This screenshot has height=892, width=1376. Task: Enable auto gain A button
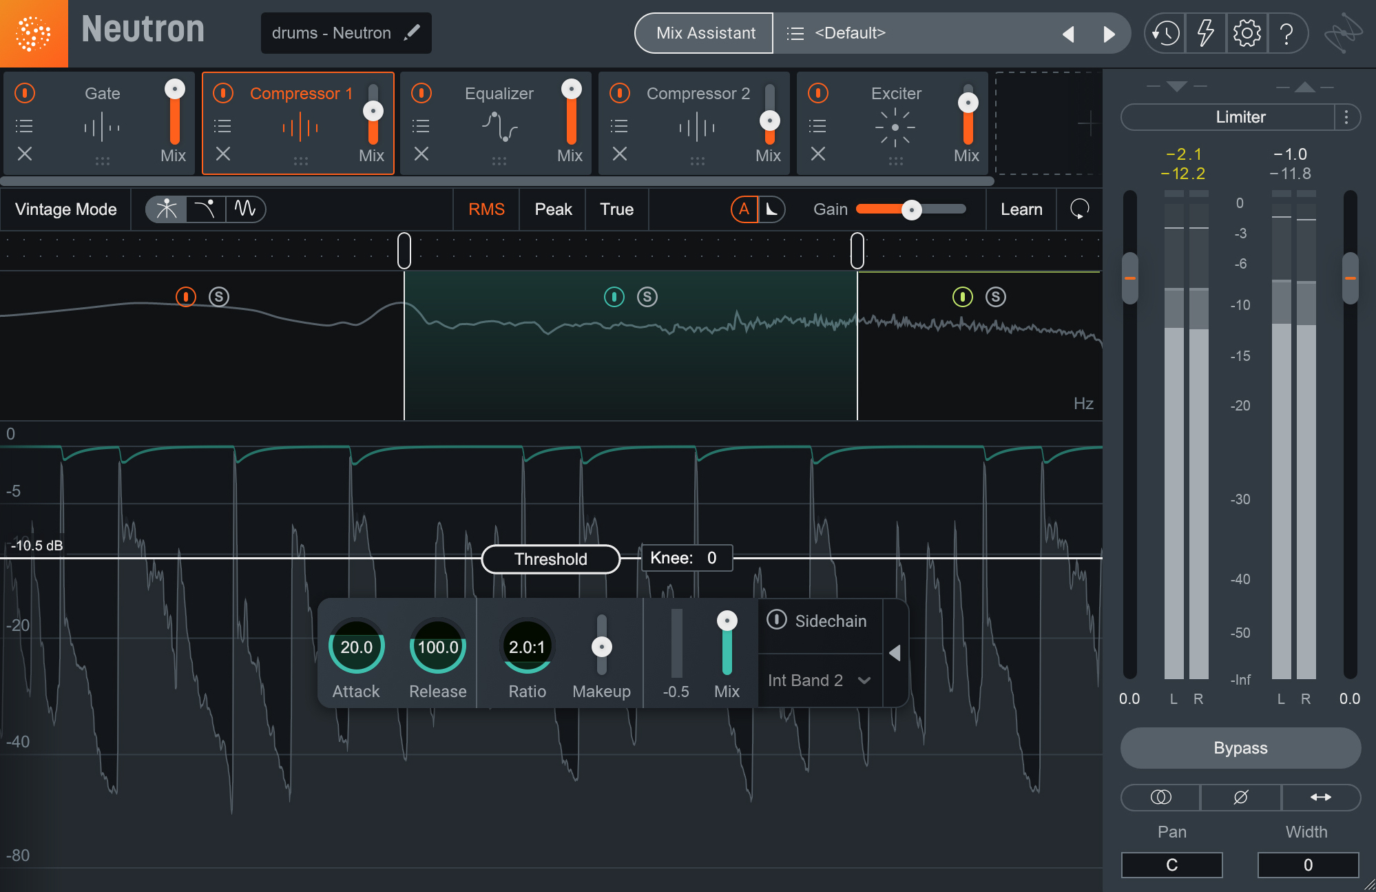(x=744, y=209)
